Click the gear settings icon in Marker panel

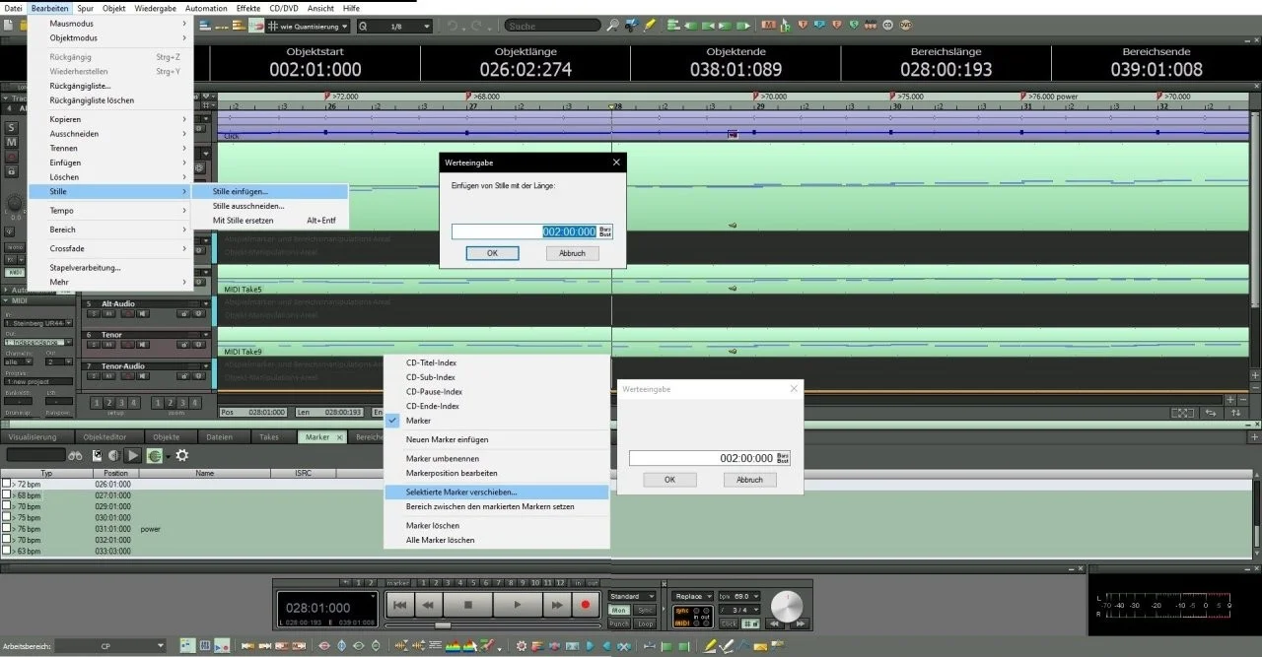[x=181, y=455]
